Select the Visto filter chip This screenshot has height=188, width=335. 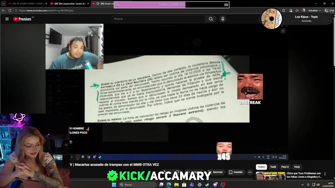click(x=297, y=167)
